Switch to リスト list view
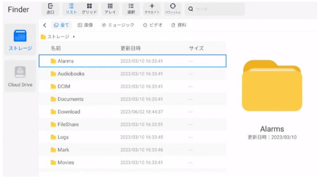327x179 pixels. pyautogui.click(x=71, y=9)
